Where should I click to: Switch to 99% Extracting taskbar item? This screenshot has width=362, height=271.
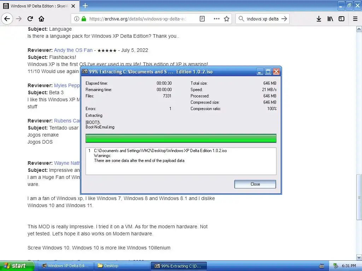tap(179, 266)
